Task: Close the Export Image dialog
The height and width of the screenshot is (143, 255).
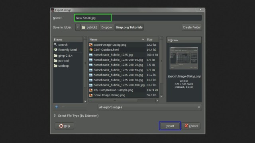Action: click(200, 10)
